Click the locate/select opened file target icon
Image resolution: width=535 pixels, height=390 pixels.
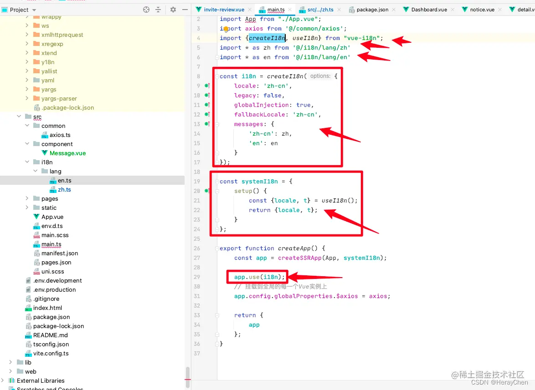pos(146,10)
